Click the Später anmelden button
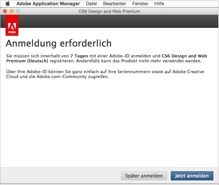The width and height of the screenshot is (219, 185). coord(144,176)
